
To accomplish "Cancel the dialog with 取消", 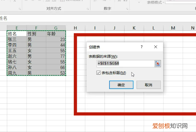I will pos(149,85).
